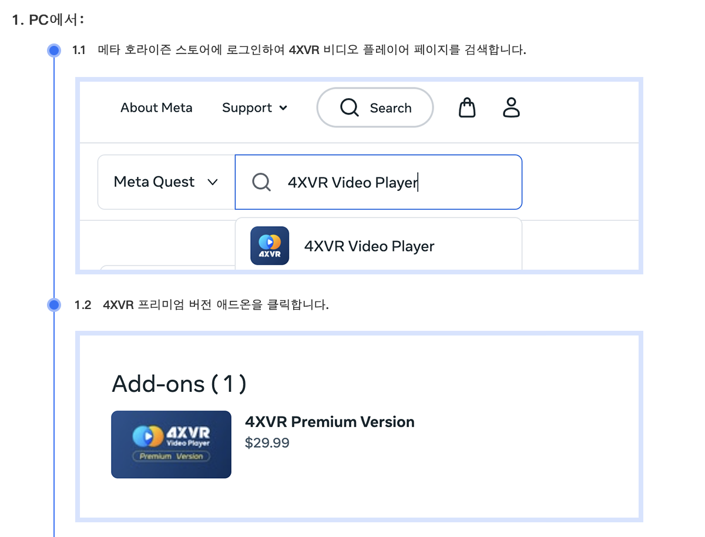Click the $29.99 price label

pyautogui.click(x=267, y=443)
